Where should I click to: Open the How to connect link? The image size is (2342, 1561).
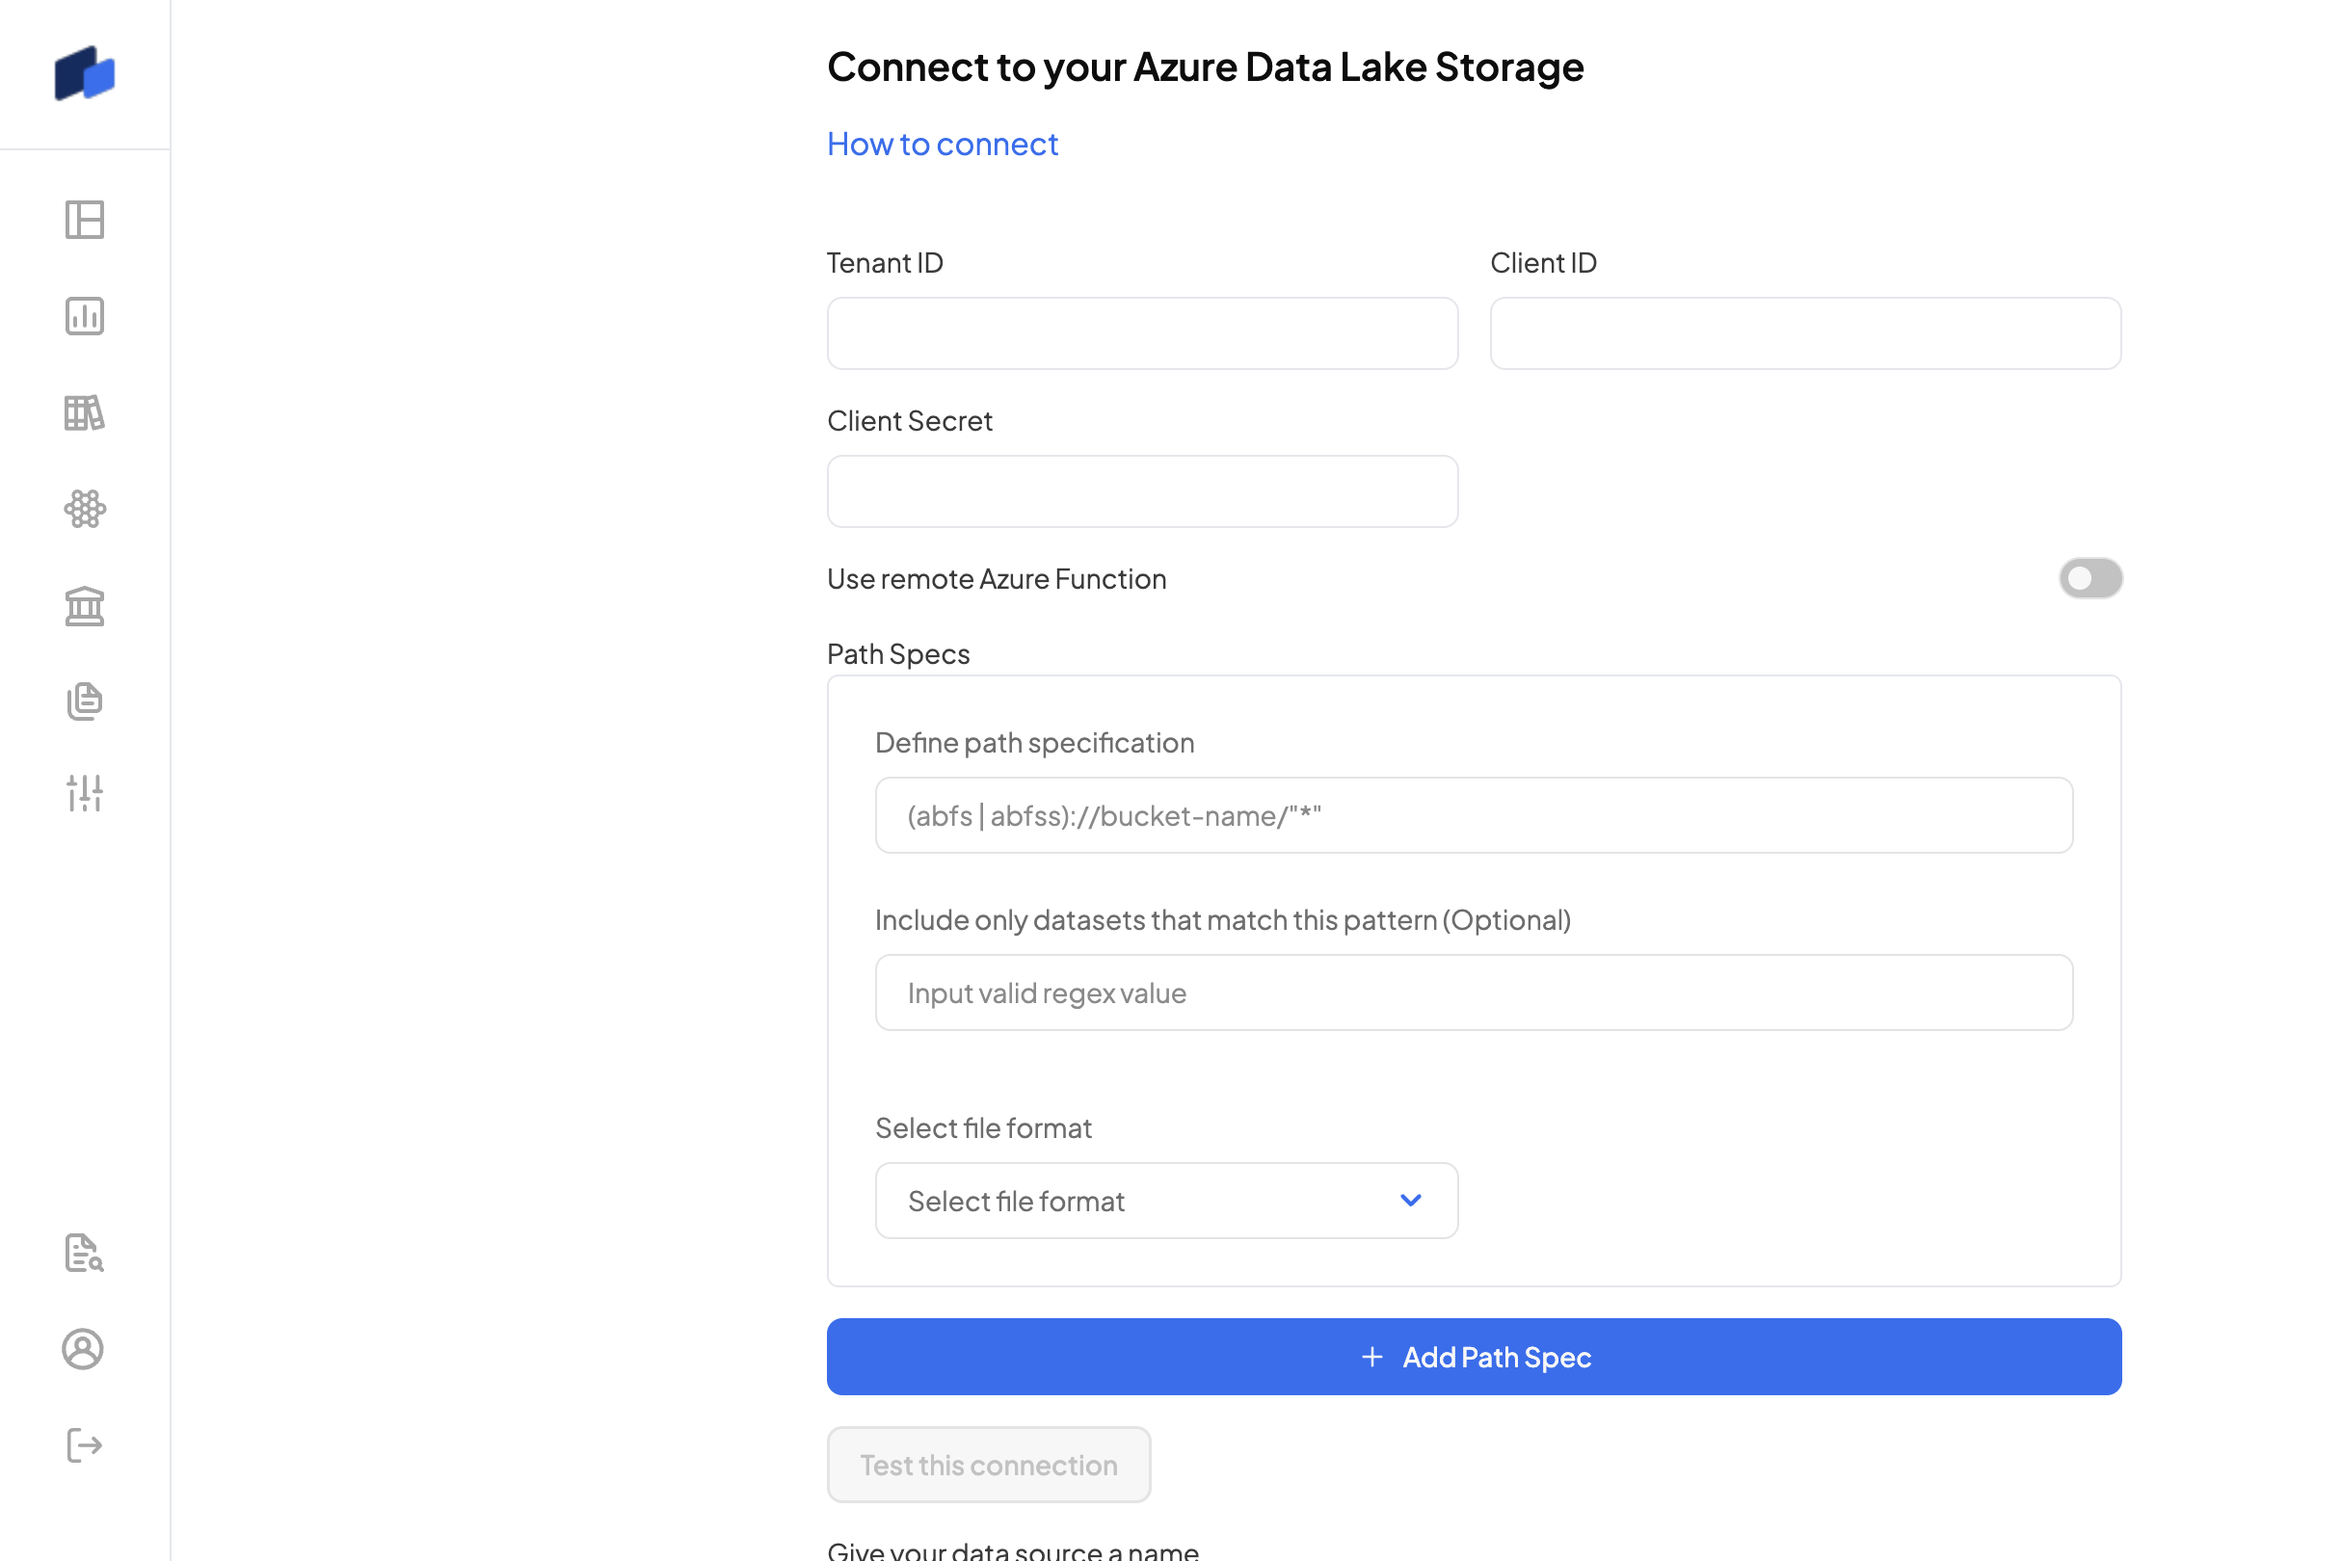(942, 145)
